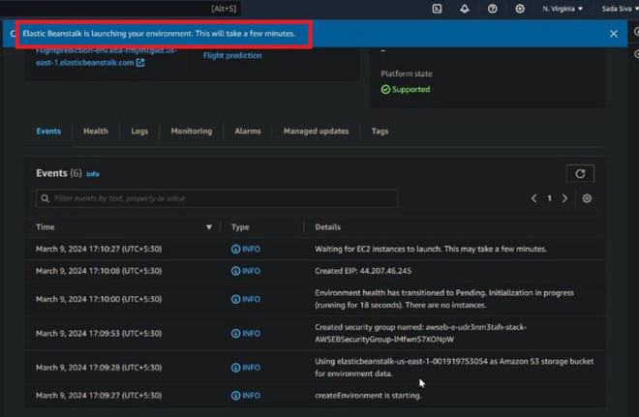This screenshot has width=639, height=417.
Task: Click the Flight prediction application link
Action: pyautogui.click(x=232, y=56)
